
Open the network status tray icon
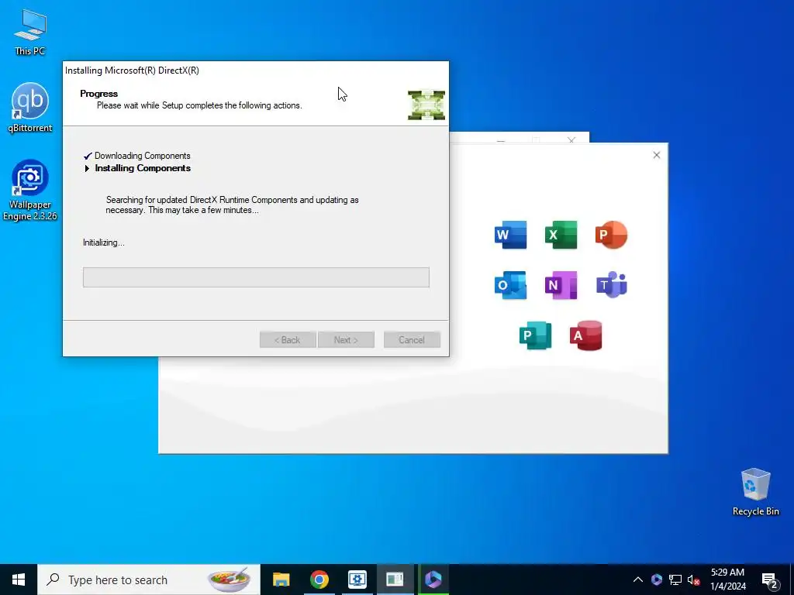675,580
